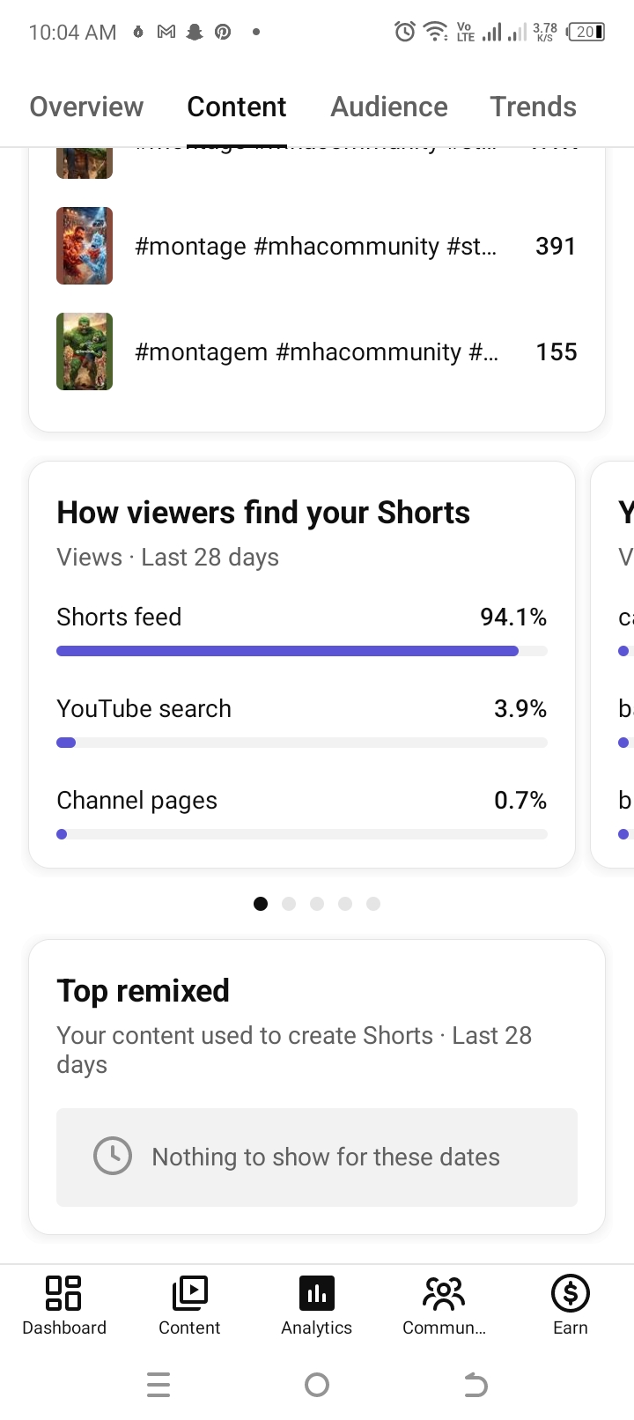Switch to the Overview tab
This screenshot has width=634, height=1420.
pos(86,107)
